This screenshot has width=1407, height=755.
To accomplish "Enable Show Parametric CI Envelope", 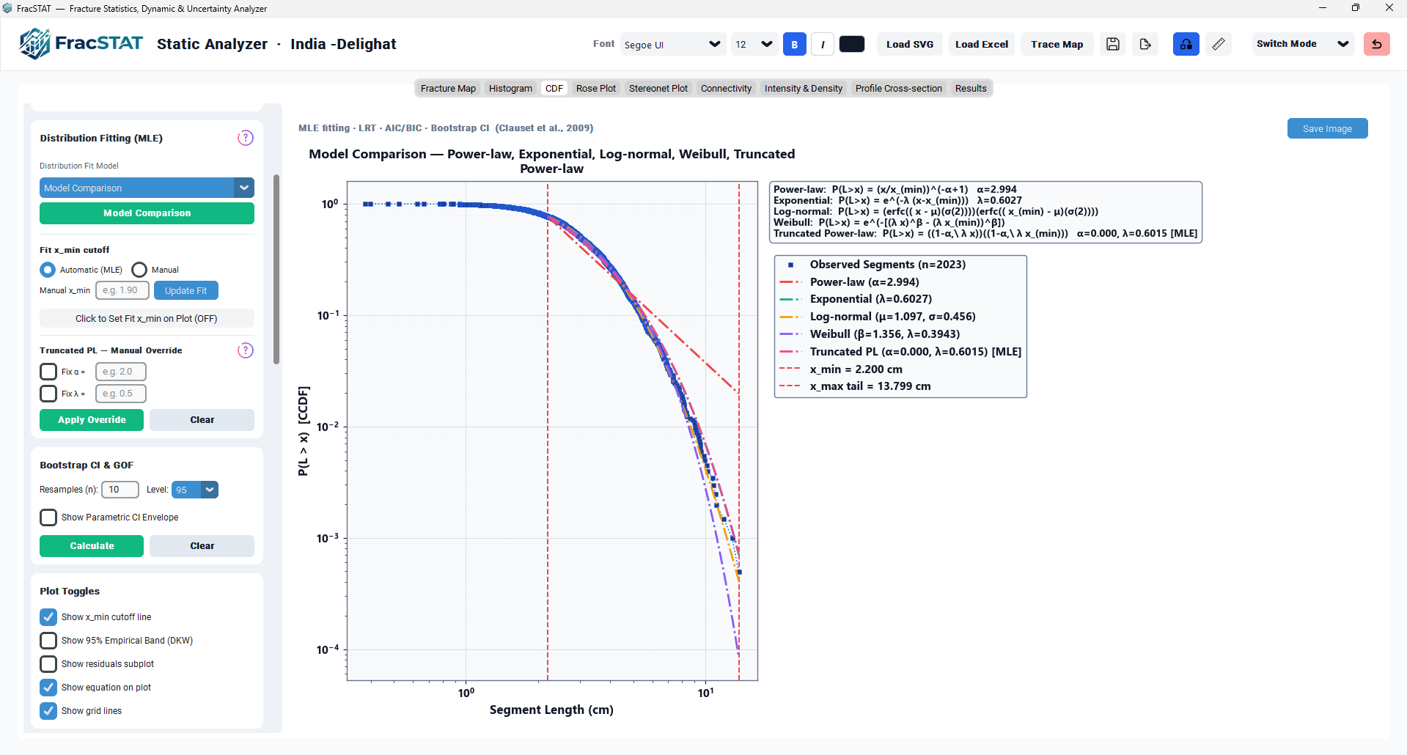I will point(48,518).
